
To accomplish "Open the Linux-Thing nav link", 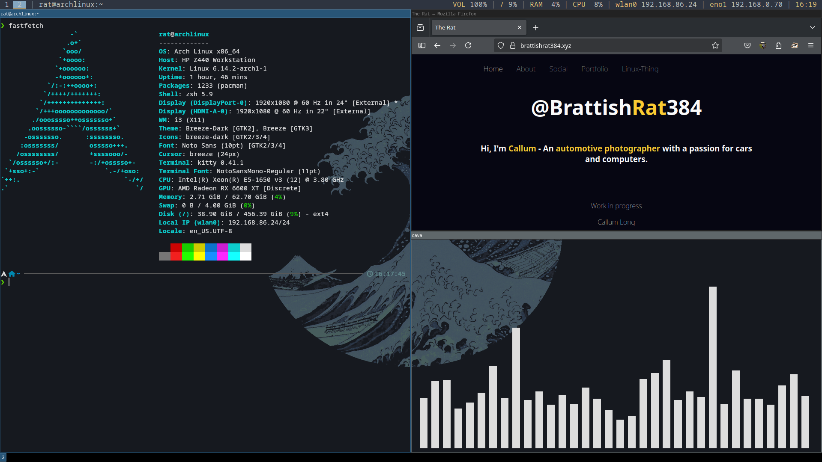I will (640, 69).
